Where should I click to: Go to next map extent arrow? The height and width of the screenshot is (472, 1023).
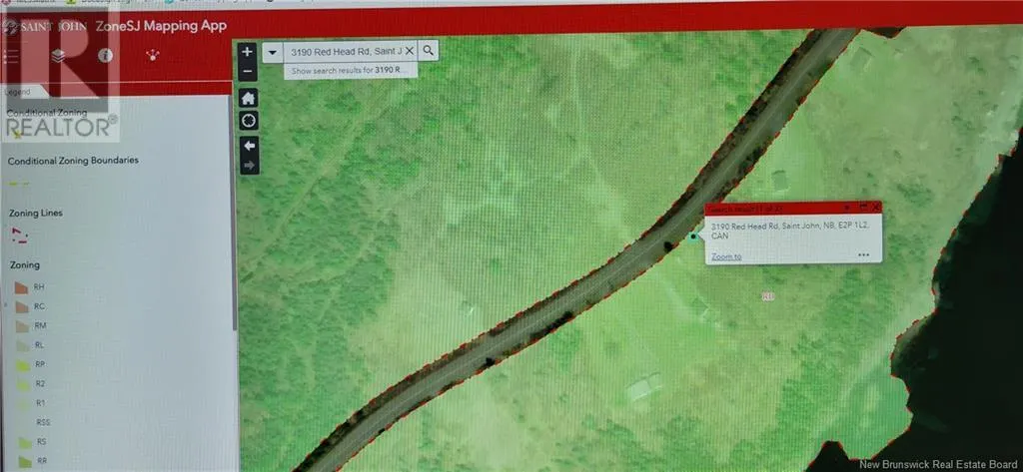pos(249,165)
